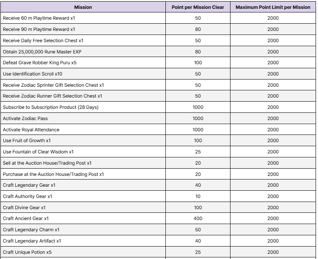The image size is (318, 259).
Task: Click the Point per Mission Clear header
Action: [198, 7]
